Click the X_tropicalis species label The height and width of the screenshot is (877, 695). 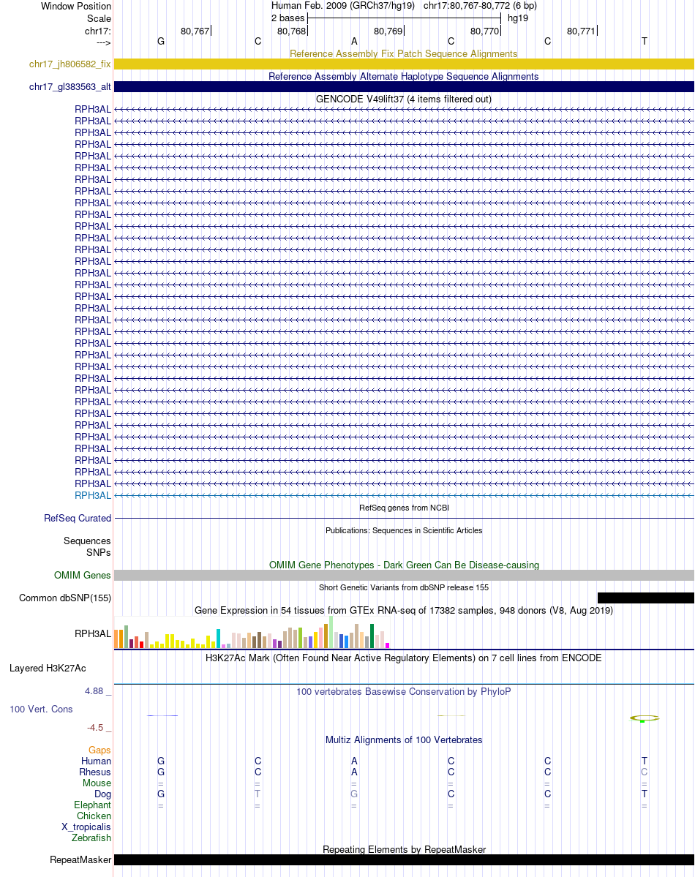(x=86, y=827)
